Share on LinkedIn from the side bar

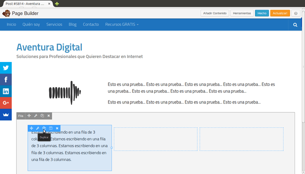pos(6,91)
